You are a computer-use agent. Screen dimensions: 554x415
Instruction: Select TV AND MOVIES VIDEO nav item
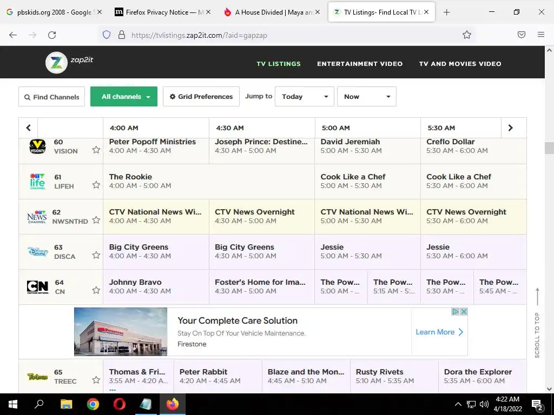click(460, 64)
